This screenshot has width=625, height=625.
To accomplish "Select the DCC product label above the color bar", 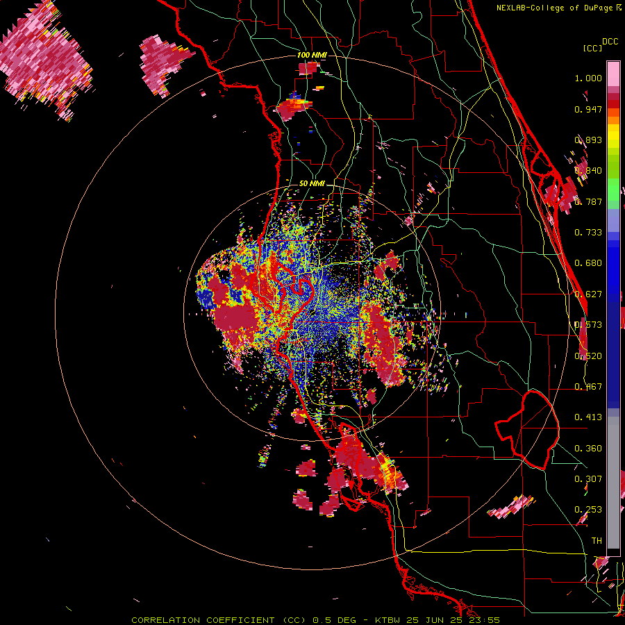I will point(610,41).
